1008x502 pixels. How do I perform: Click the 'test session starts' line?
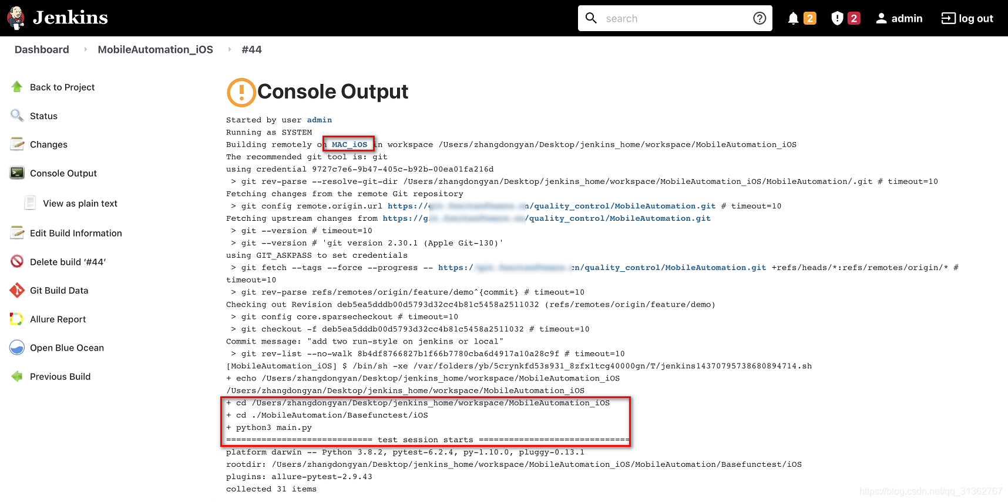pos(428,440)
